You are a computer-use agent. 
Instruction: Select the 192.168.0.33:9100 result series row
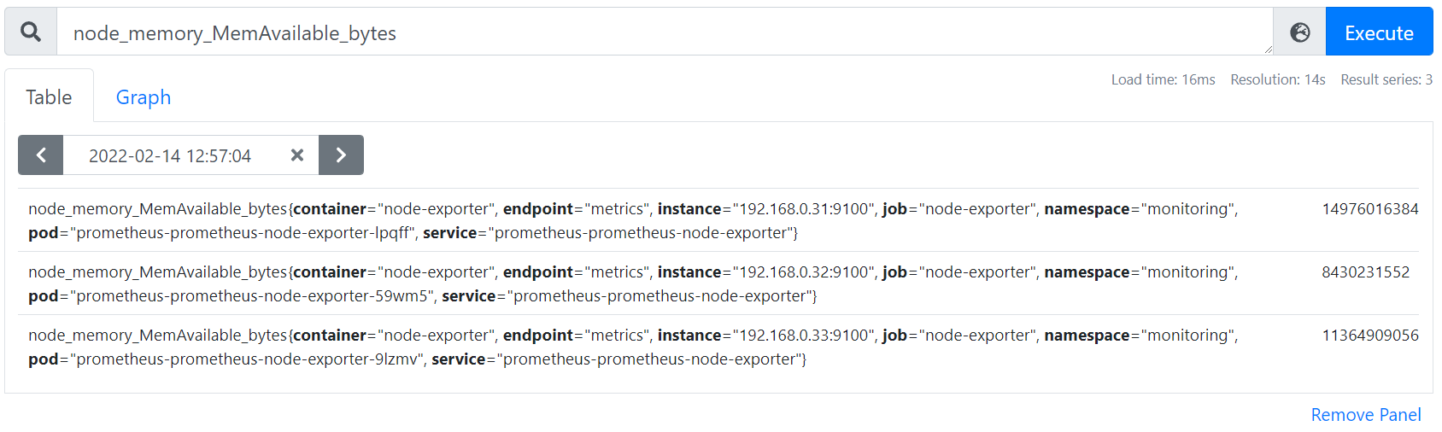tap(718, 347)
